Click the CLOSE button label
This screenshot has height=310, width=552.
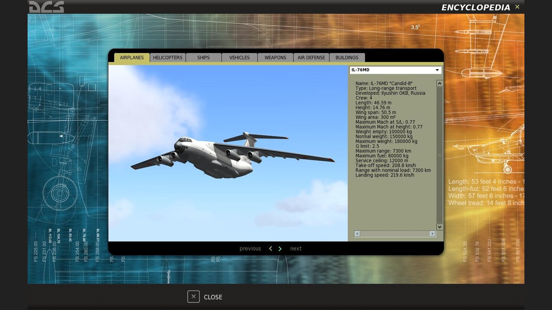(213, 297)
